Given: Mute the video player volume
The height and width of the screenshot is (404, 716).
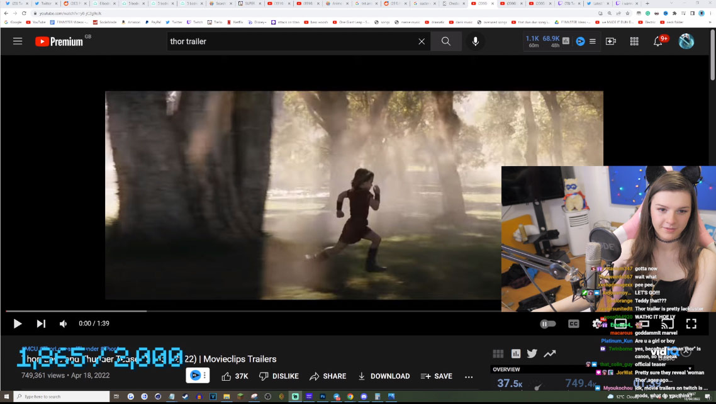Looking at the screenshot, I should (63, 323).
